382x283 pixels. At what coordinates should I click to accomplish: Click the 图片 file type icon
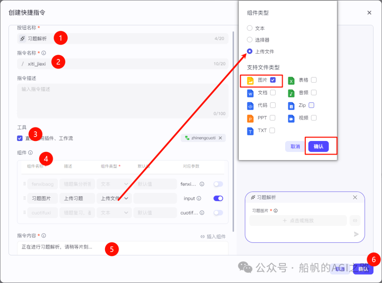point(250,80)
